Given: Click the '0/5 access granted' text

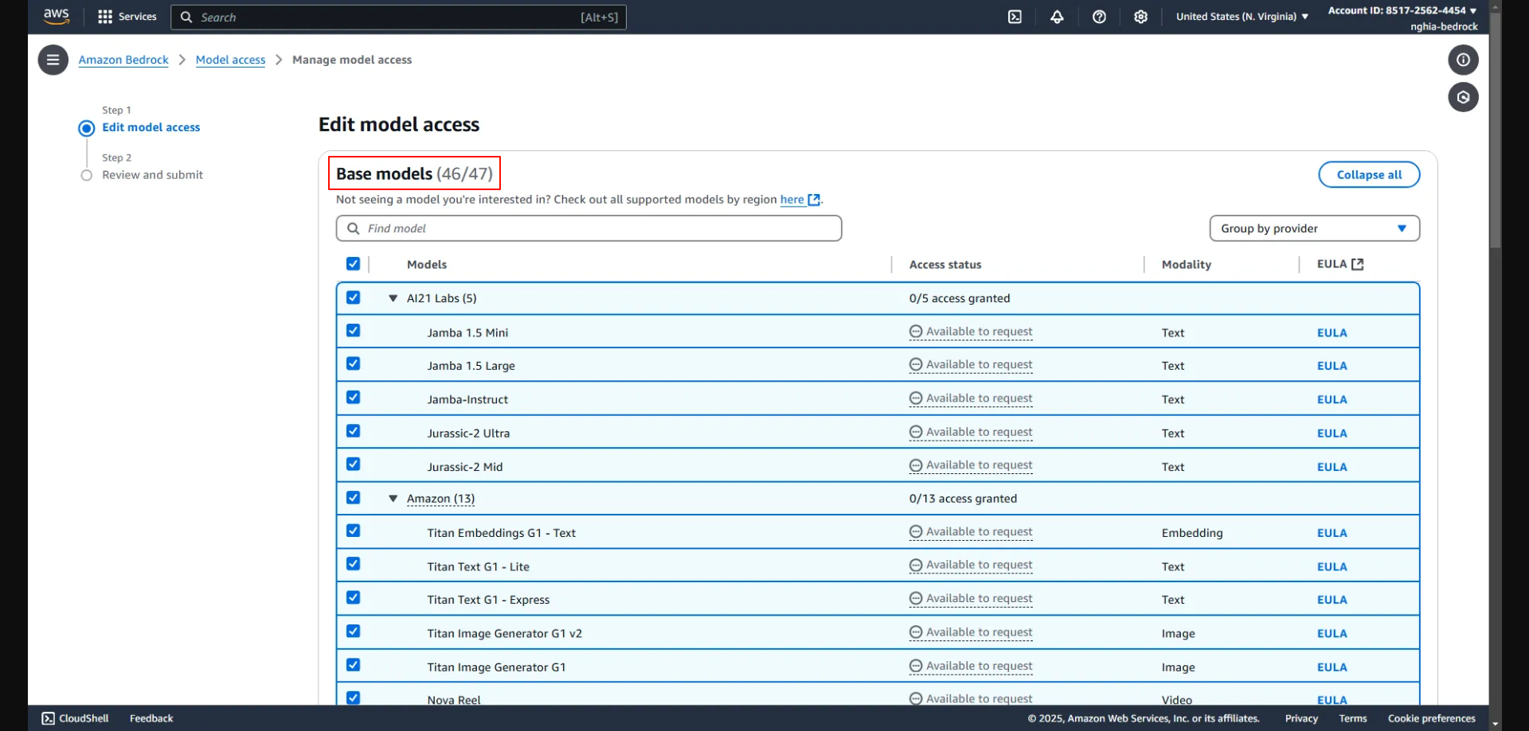Looking at the screenshot, I should point(960,298).
